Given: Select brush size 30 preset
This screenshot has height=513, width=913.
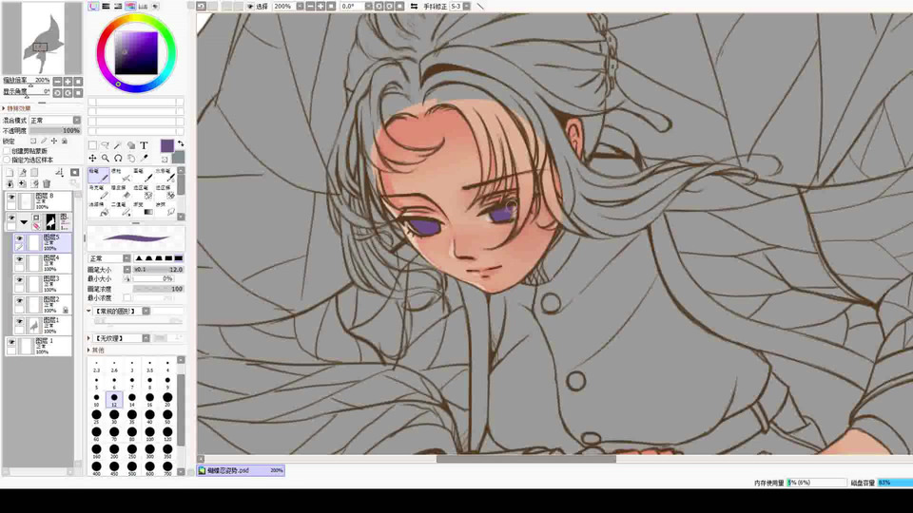Looking at the screenshot, I should point(114,416).
